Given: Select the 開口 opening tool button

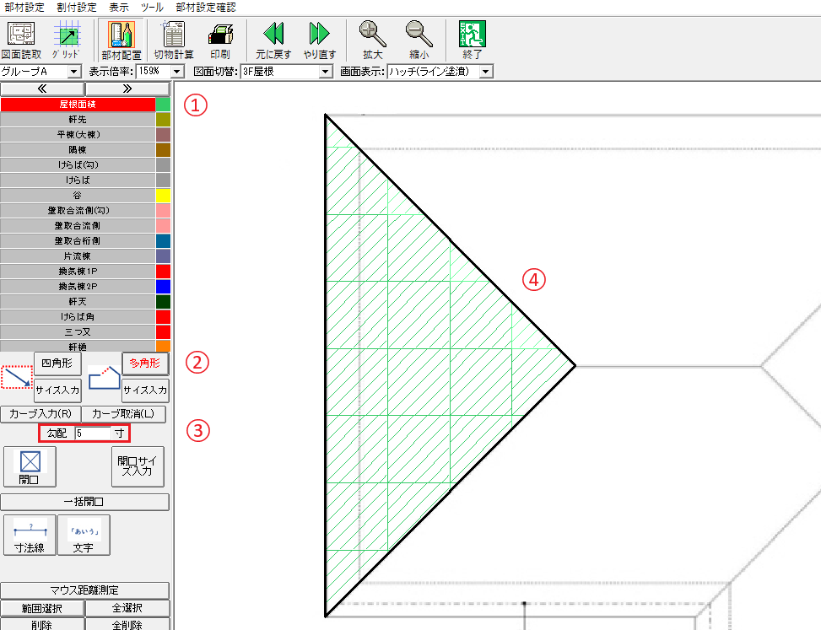Looking at the screenshot, I should (30, 466).
